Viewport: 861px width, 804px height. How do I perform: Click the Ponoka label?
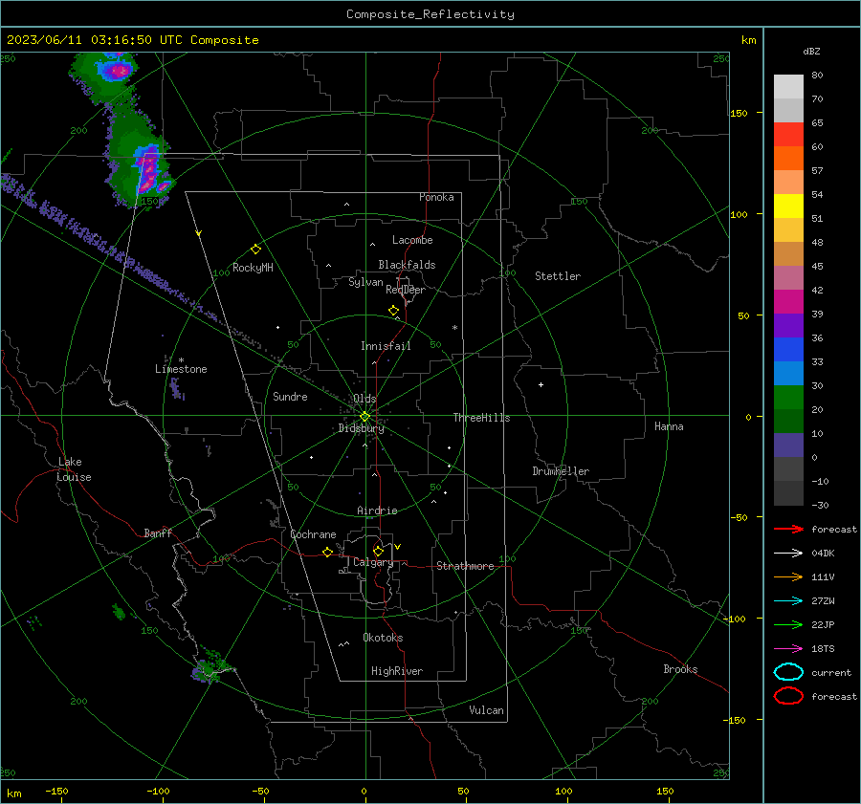click(436, 197)
